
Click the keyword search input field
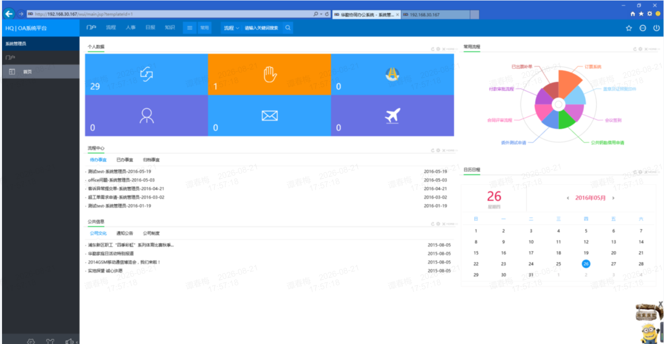point(262,28)
